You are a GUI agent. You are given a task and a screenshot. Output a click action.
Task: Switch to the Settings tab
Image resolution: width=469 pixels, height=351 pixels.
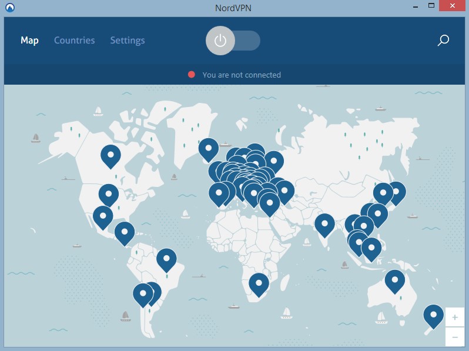(x=128, y=41)
